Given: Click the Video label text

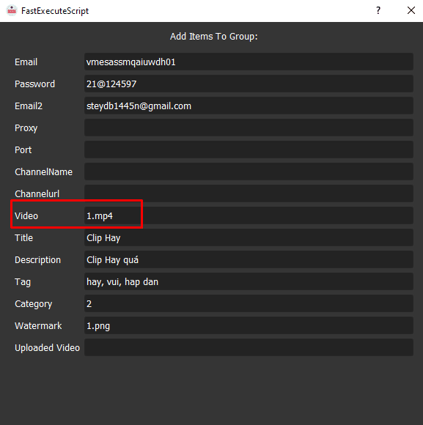Looking at the screenshot, I should click(26, 215).
